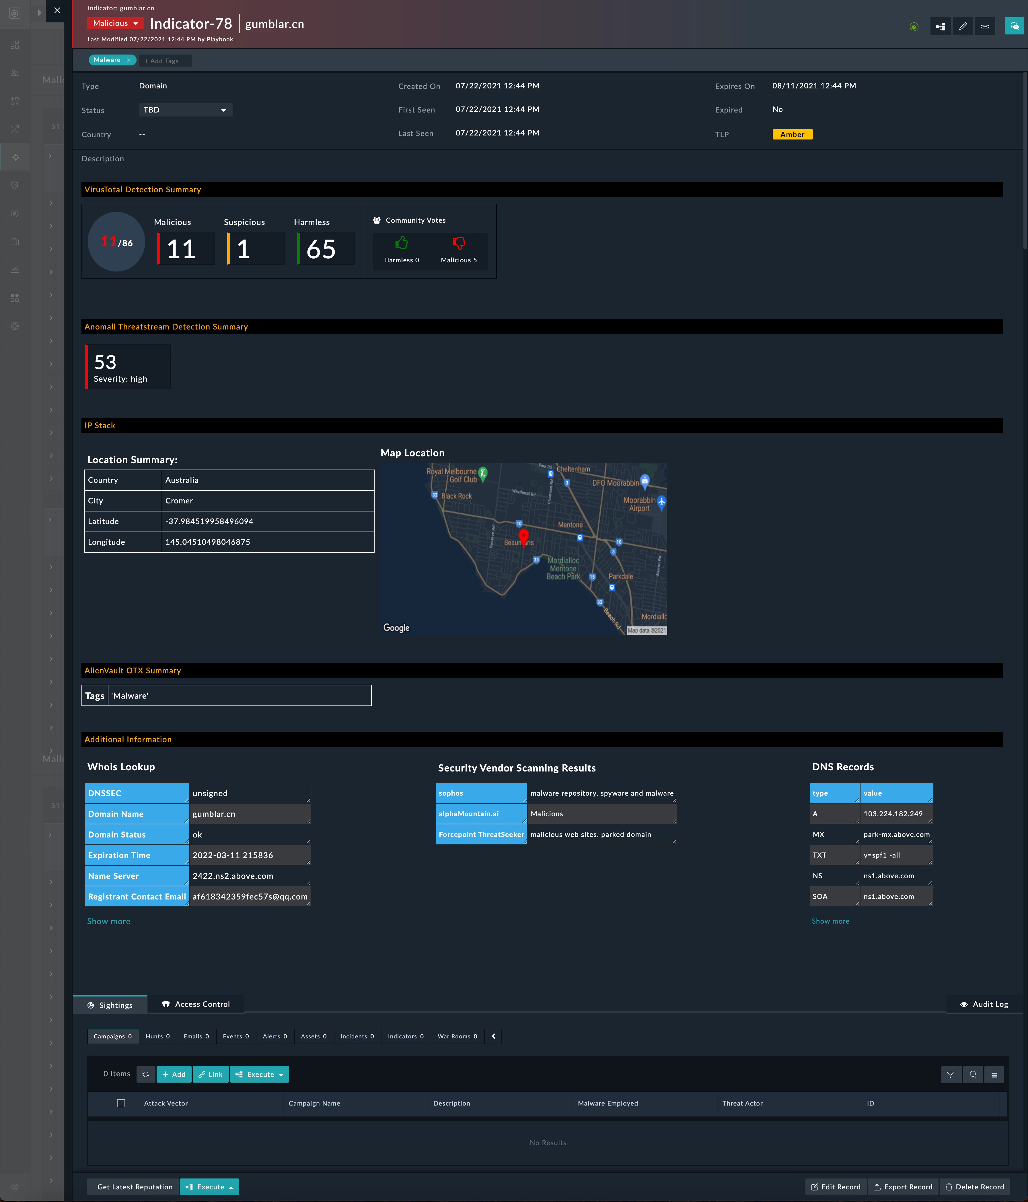This screenshot has width=1028, height=1202.
Task: Close the indicator detail panel
Action: pyautogui.click(x=57, y=10)
